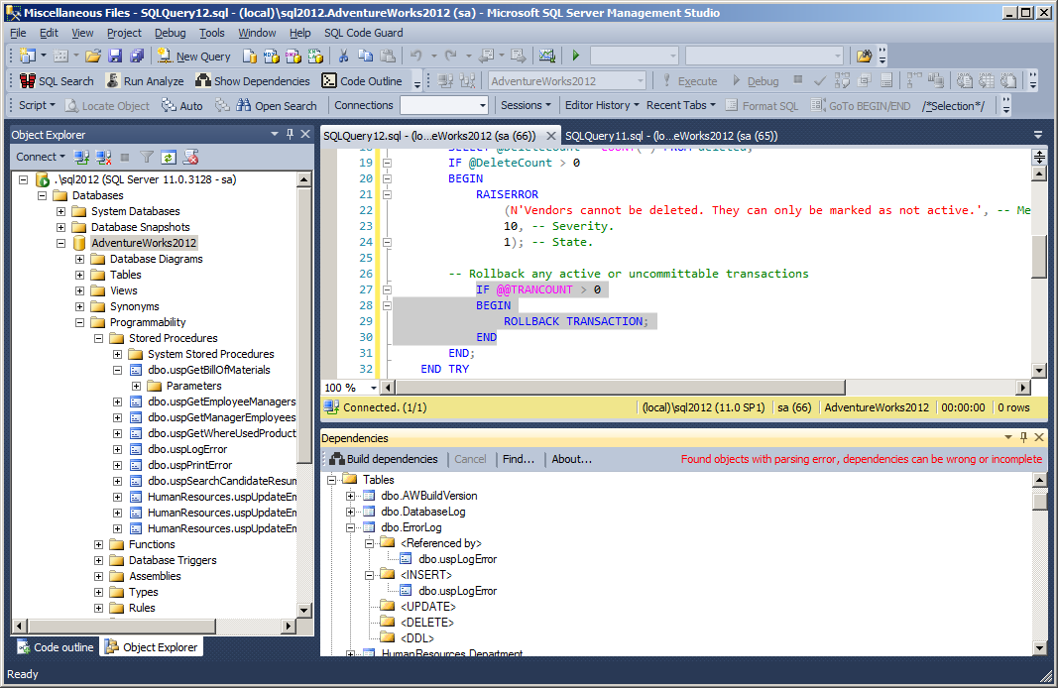Expand dbo.AWBuildVersion in the Dependencies tree
This screenshot has height=688, width=1058.
tap(351, 496)
